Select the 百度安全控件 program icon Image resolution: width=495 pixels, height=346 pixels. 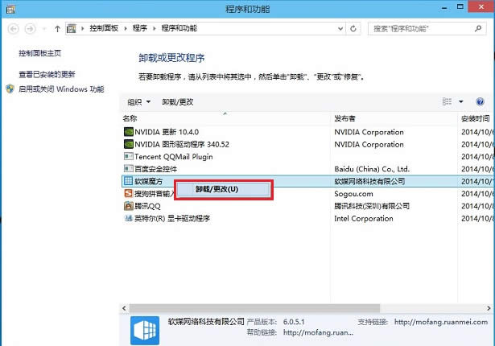tap(127, 169)
